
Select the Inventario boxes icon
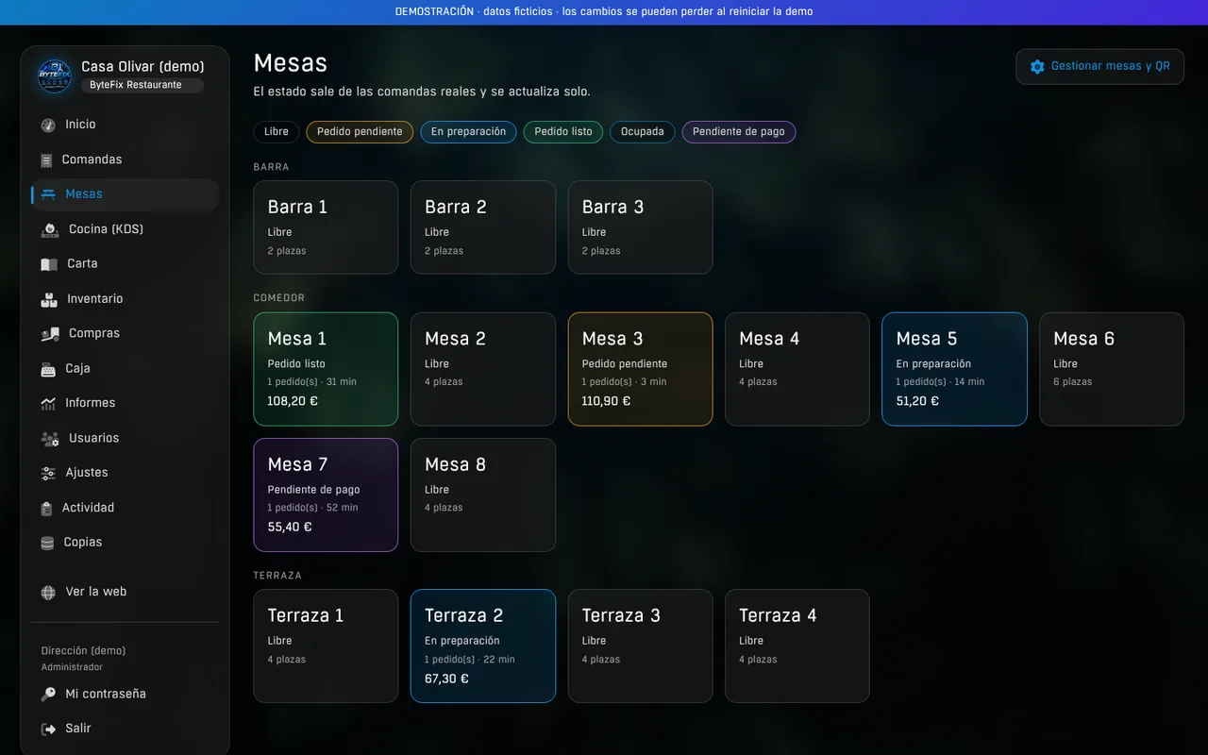click(49, 299)
